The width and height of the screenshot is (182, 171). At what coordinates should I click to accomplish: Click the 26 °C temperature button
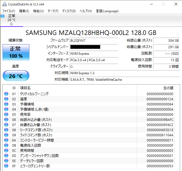point(16,76)
